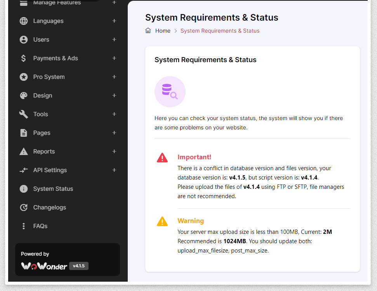Click the Changelogs refresh-clock icon
The image size is (377, 291).
(24, 207)
